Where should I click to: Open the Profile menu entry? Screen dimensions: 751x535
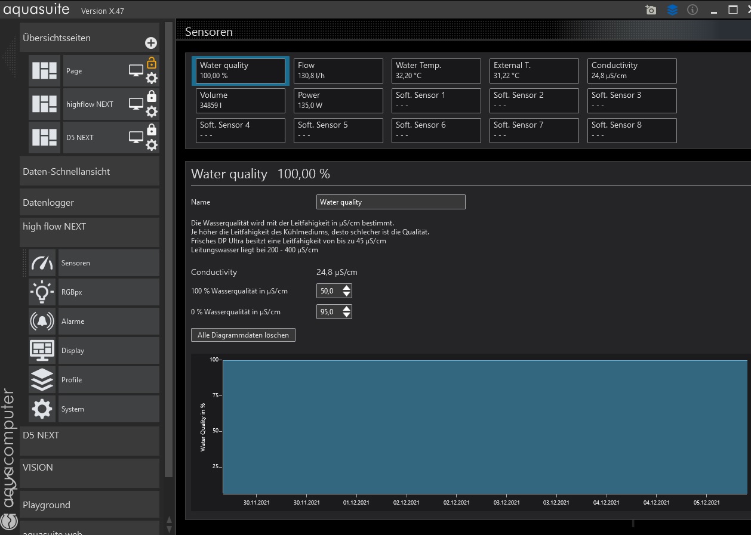point(109,380)
